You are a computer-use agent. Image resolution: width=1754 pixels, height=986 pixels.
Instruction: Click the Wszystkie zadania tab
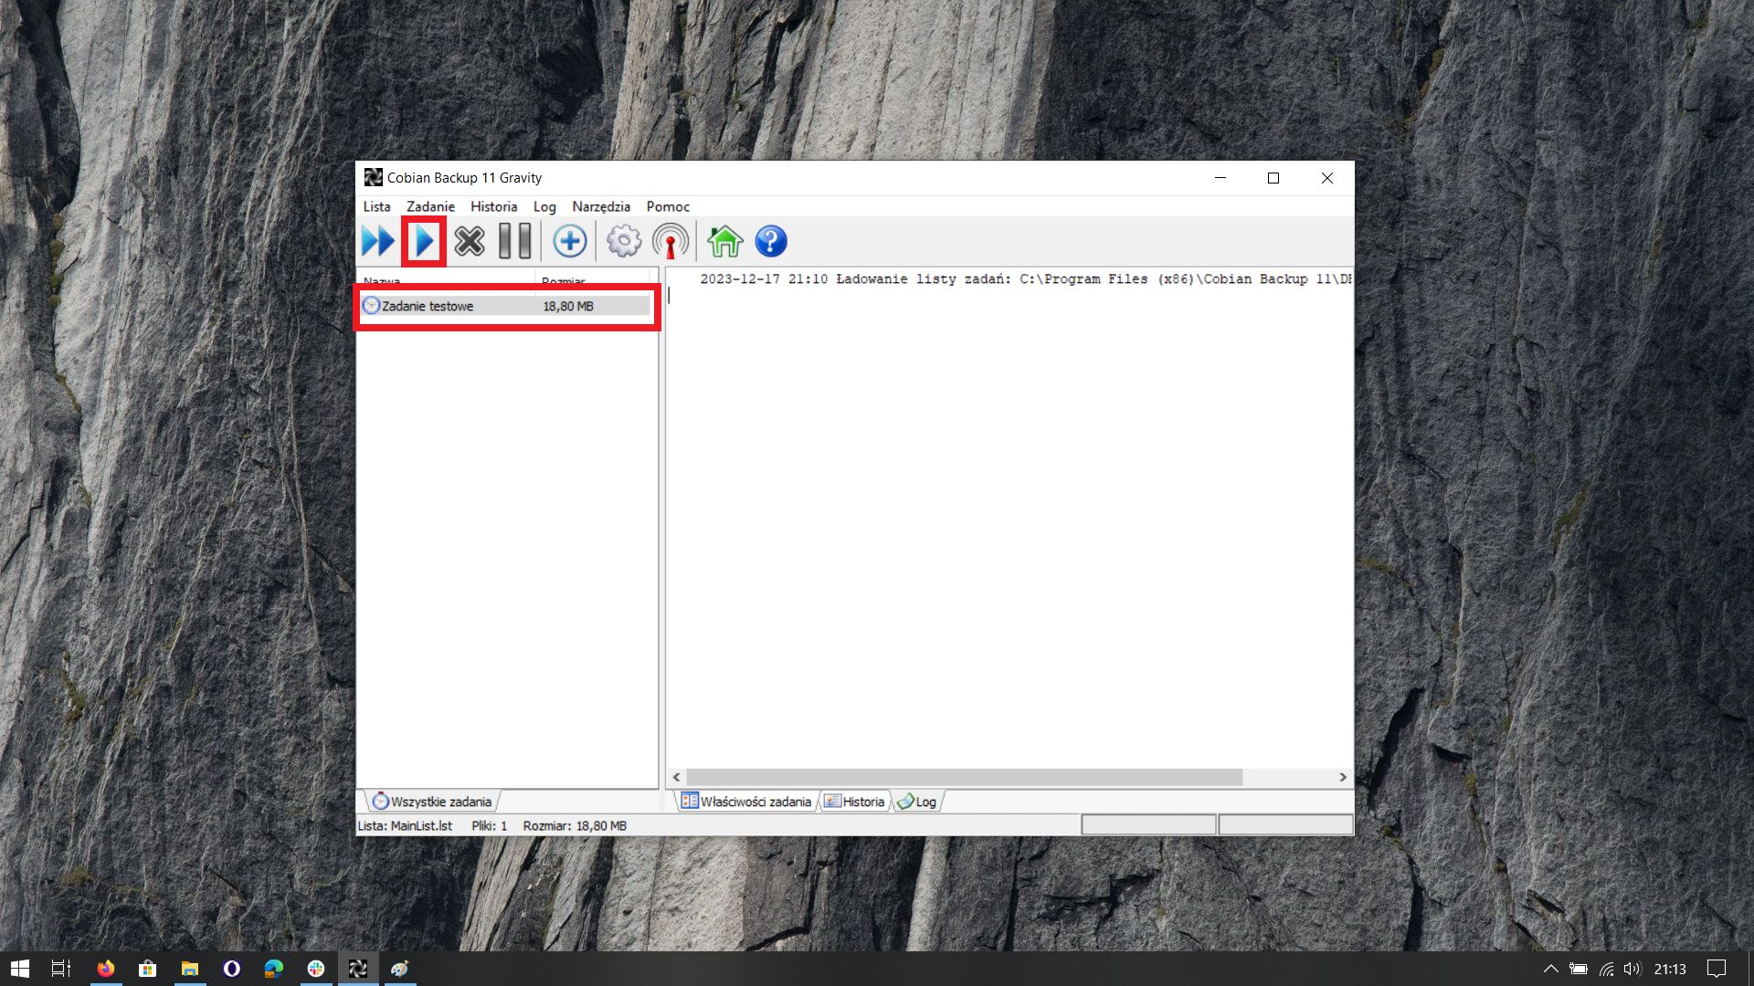coord(433,802)
